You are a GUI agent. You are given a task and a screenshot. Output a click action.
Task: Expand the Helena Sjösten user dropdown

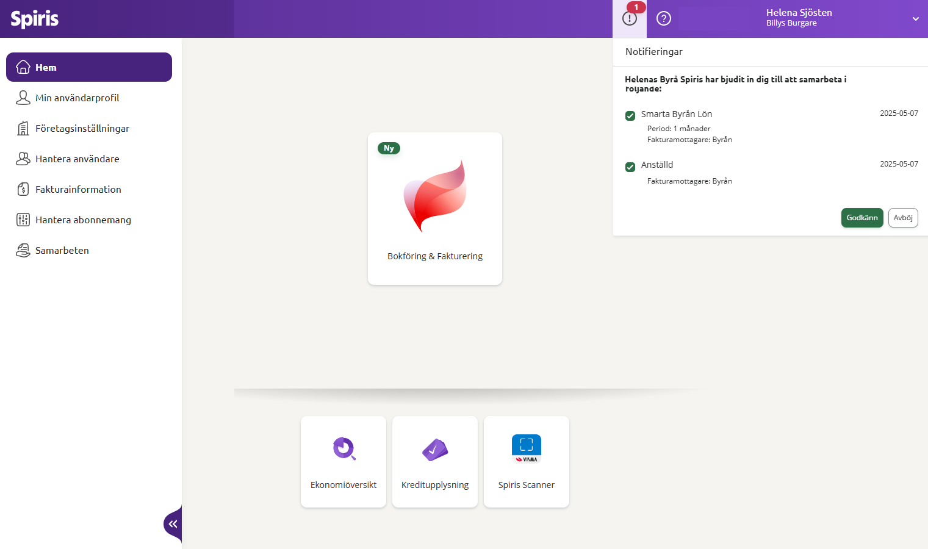(x=915, y=19)
